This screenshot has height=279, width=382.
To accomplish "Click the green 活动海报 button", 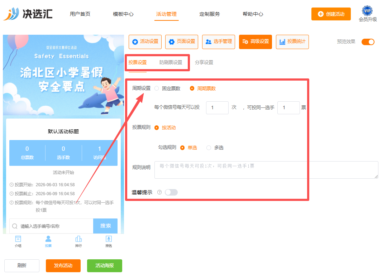I will click(105, 266).
